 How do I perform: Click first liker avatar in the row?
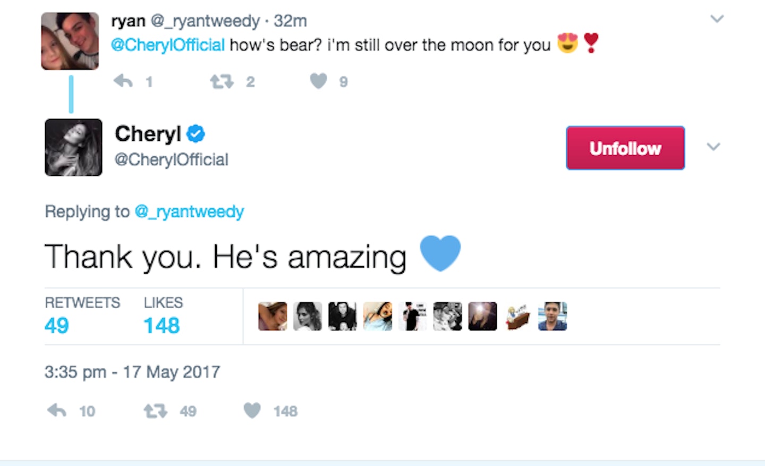[273, 316]
